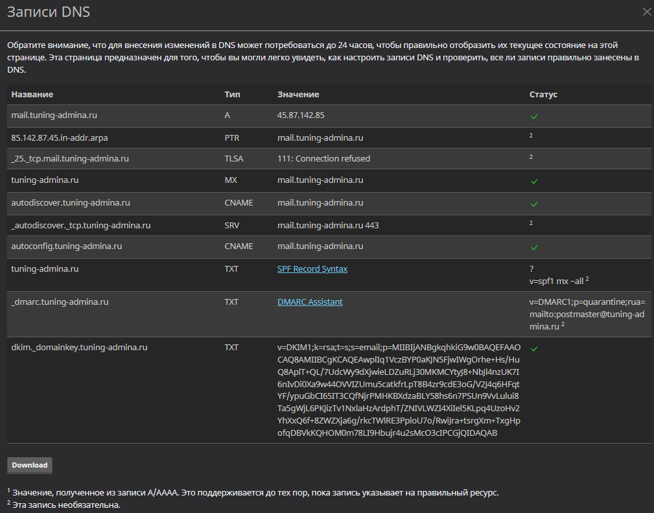Click footnote marker 2 in TLSA record status
Viewport: 654px width, 513px height.
(x=531, y=157)
